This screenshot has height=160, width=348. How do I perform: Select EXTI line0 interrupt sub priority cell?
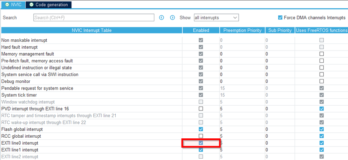[280, 143]
